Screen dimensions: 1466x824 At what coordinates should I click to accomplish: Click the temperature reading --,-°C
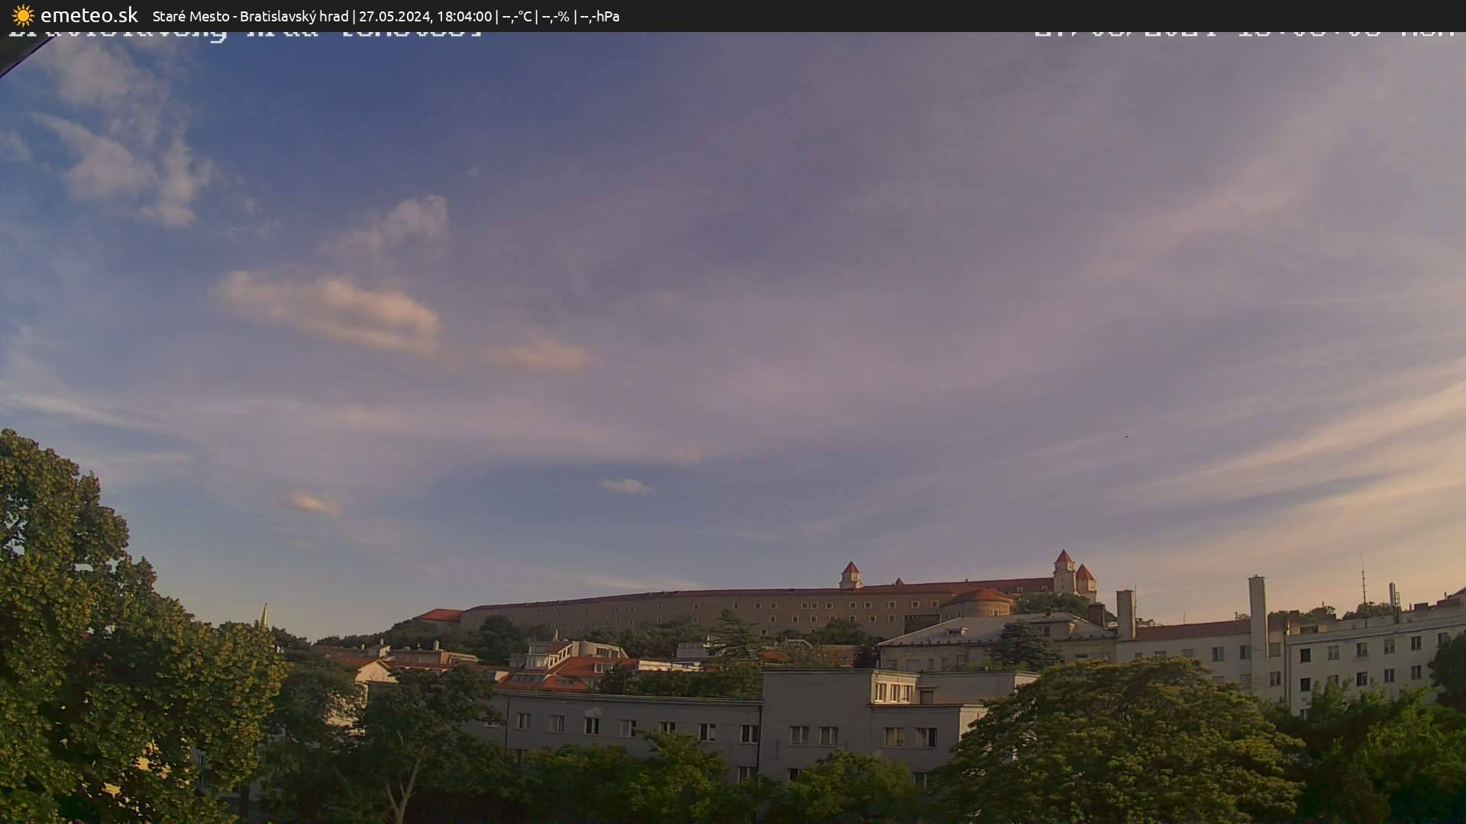[x=516, y=15]
